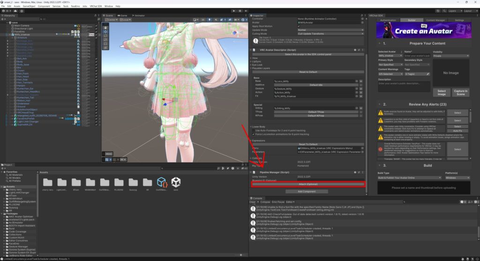Open the save scene asset
The height and width of the screenshot is (261, 480).
(176, 182)
